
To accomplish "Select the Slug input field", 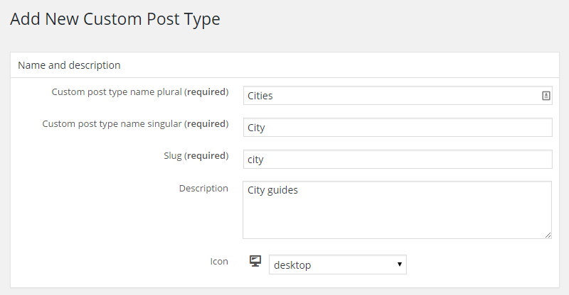I will click(x=397, y=160).
